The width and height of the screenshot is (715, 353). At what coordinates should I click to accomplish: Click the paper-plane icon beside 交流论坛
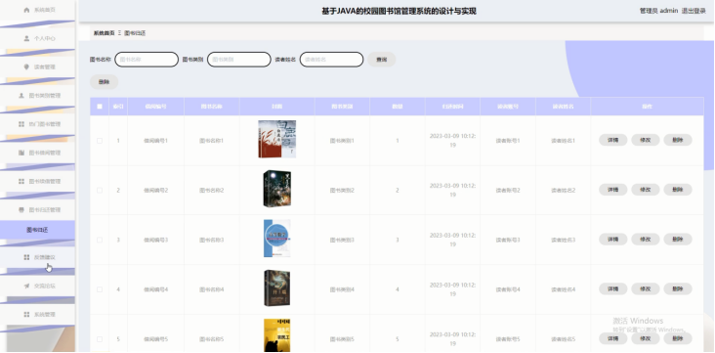26,286
